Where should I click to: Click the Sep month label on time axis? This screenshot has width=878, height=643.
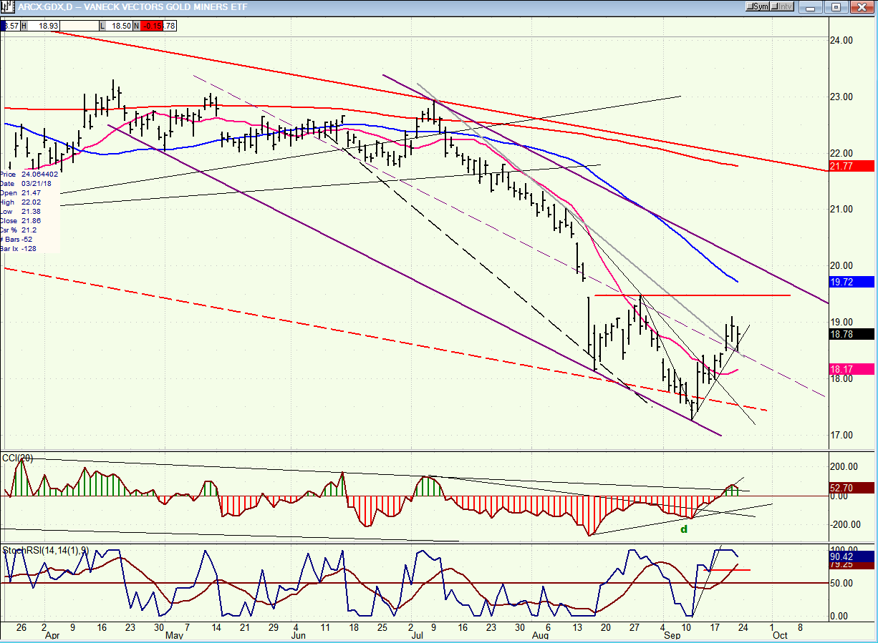point(672,634)
